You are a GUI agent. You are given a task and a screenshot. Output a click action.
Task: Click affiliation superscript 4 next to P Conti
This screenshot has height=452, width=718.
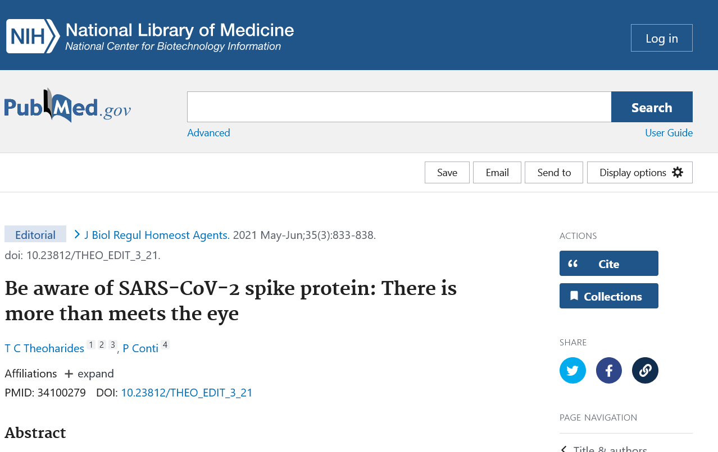point(165,344)
